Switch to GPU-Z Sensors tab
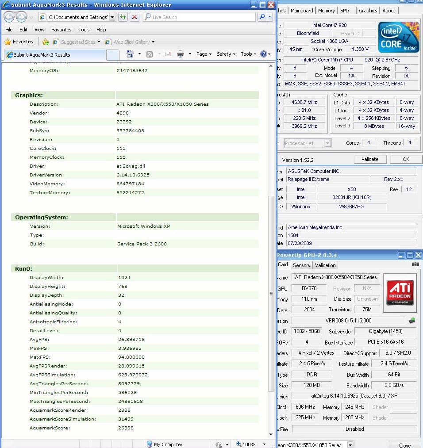This screenshot has height=448, width=423. pyautogui.click(x=301, y=265)
